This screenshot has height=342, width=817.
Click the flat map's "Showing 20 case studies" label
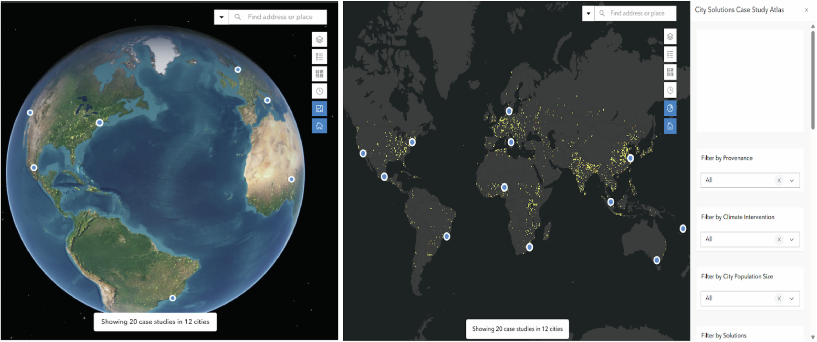(518, 329)
